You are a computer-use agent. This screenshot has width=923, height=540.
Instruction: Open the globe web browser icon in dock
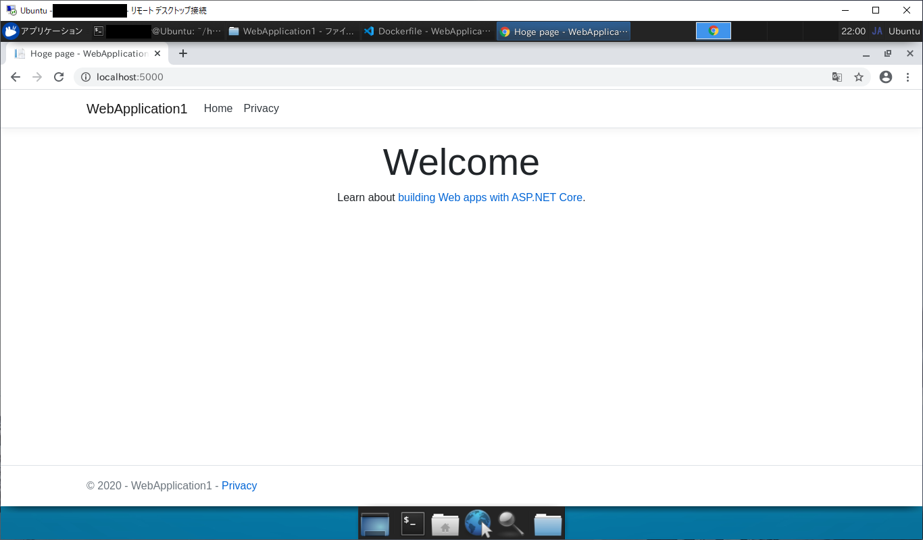477,523
